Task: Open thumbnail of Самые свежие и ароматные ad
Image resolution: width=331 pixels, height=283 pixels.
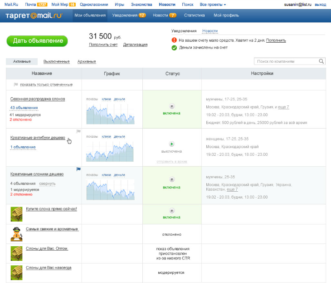Action: (16, 234)
